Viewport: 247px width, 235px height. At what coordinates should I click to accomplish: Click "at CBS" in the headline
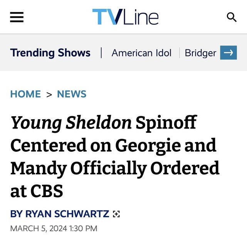[x=37, y=191]
